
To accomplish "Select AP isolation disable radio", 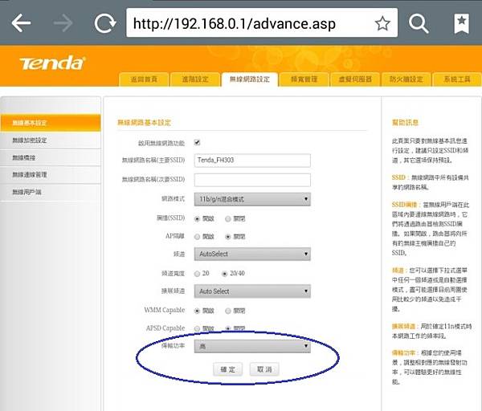I will (x=228, y=237).
